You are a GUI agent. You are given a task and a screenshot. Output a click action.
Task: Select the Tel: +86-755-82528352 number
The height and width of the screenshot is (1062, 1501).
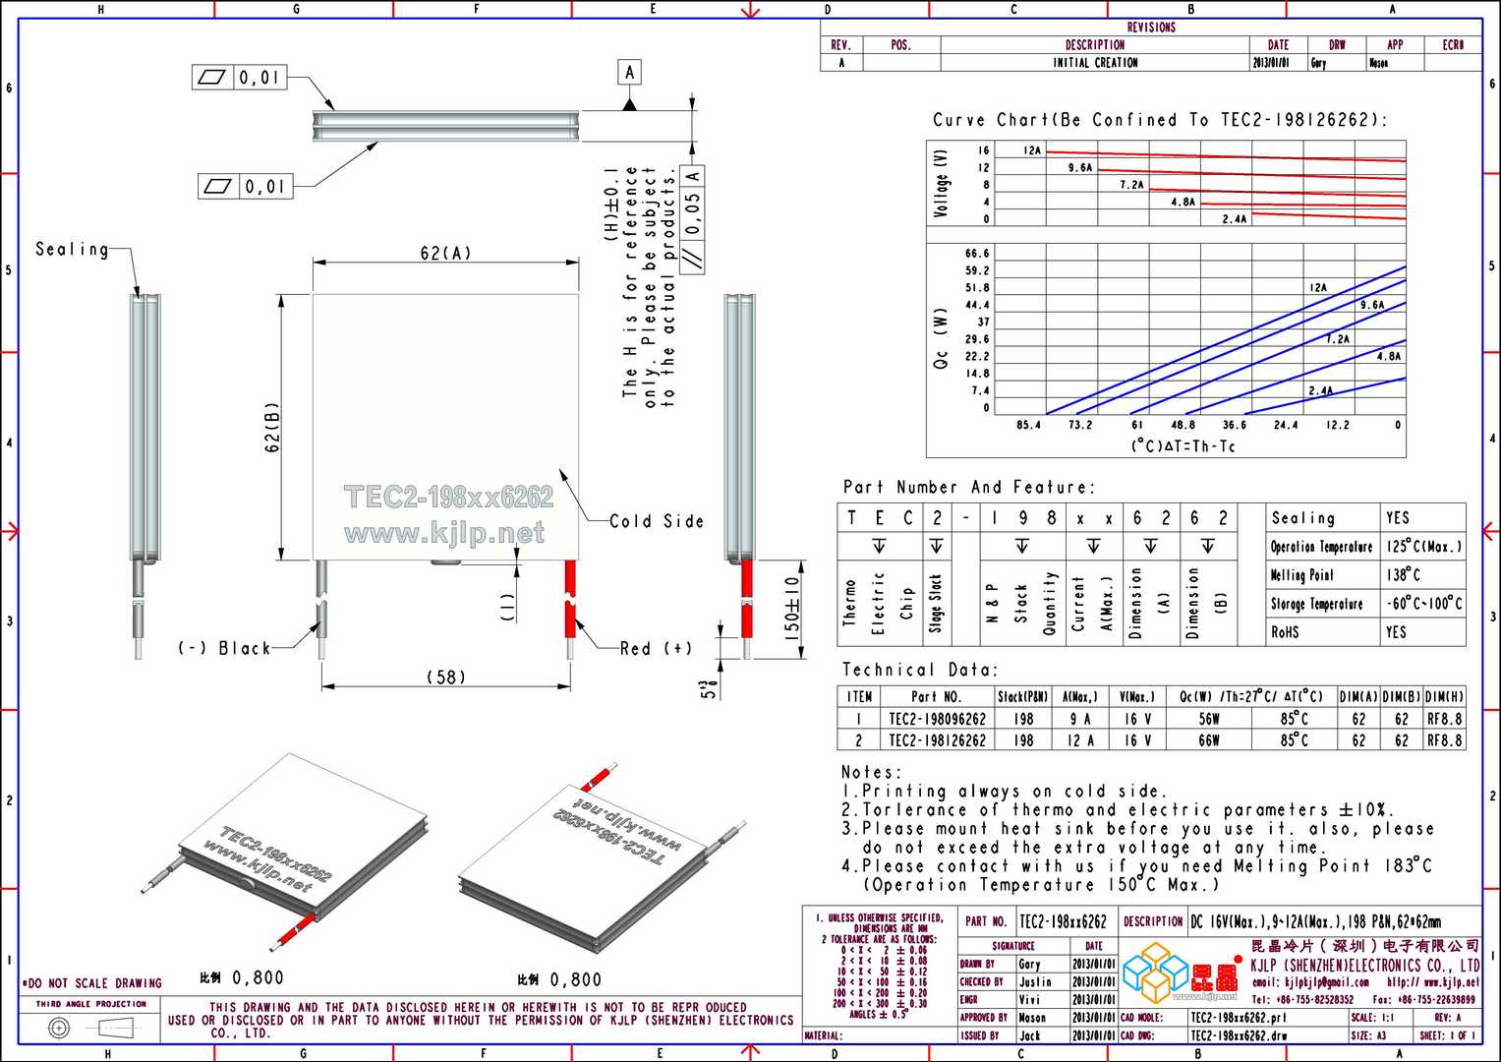(1302, 999)
